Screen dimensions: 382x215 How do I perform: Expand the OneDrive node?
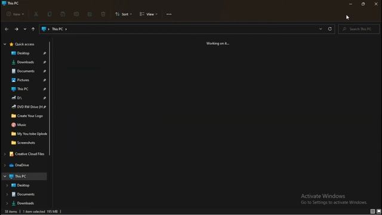click(x=5, y=165)
